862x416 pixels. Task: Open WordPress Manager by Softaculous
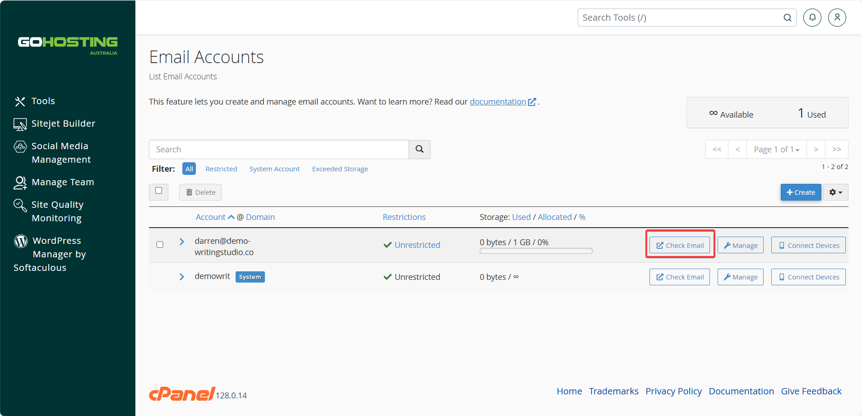(x=50, y=254)
